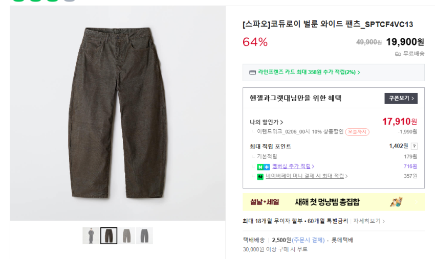Viewport: 435px width, 259px height.
Task: Click the blue N+ membership icon
Action: click(263, 167)
